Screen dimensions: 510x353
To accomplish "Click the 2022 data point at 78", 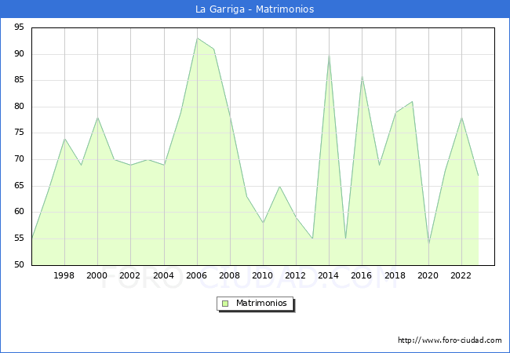I will pyautogui.click(x=461, y=118).
